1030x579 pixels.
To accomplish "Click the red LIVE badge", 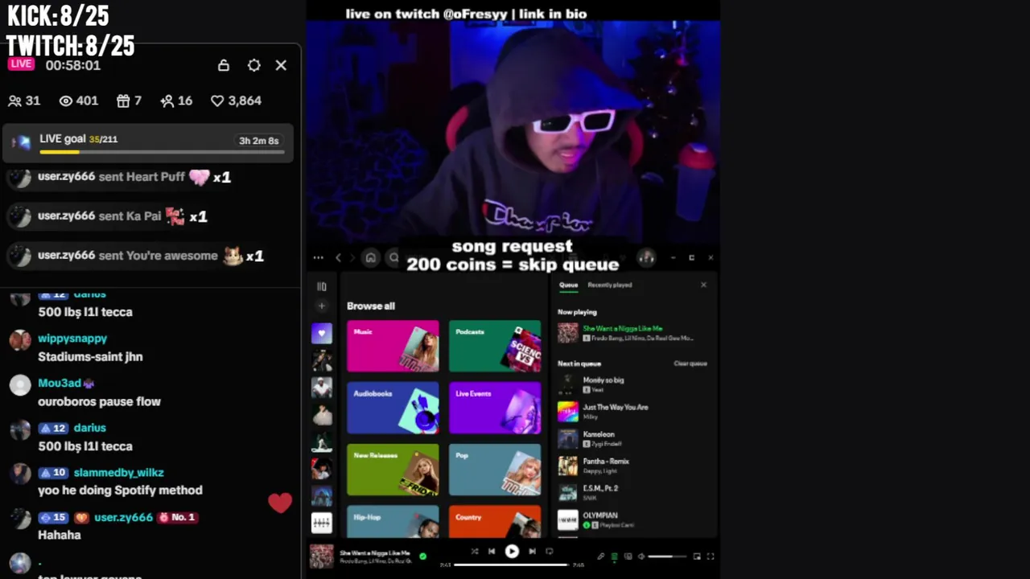I will [x=22, y=64].
